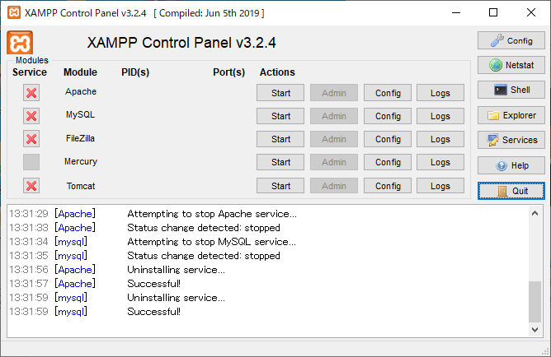Start the MySQL module
Screen dimensions: 551x357
280,116
